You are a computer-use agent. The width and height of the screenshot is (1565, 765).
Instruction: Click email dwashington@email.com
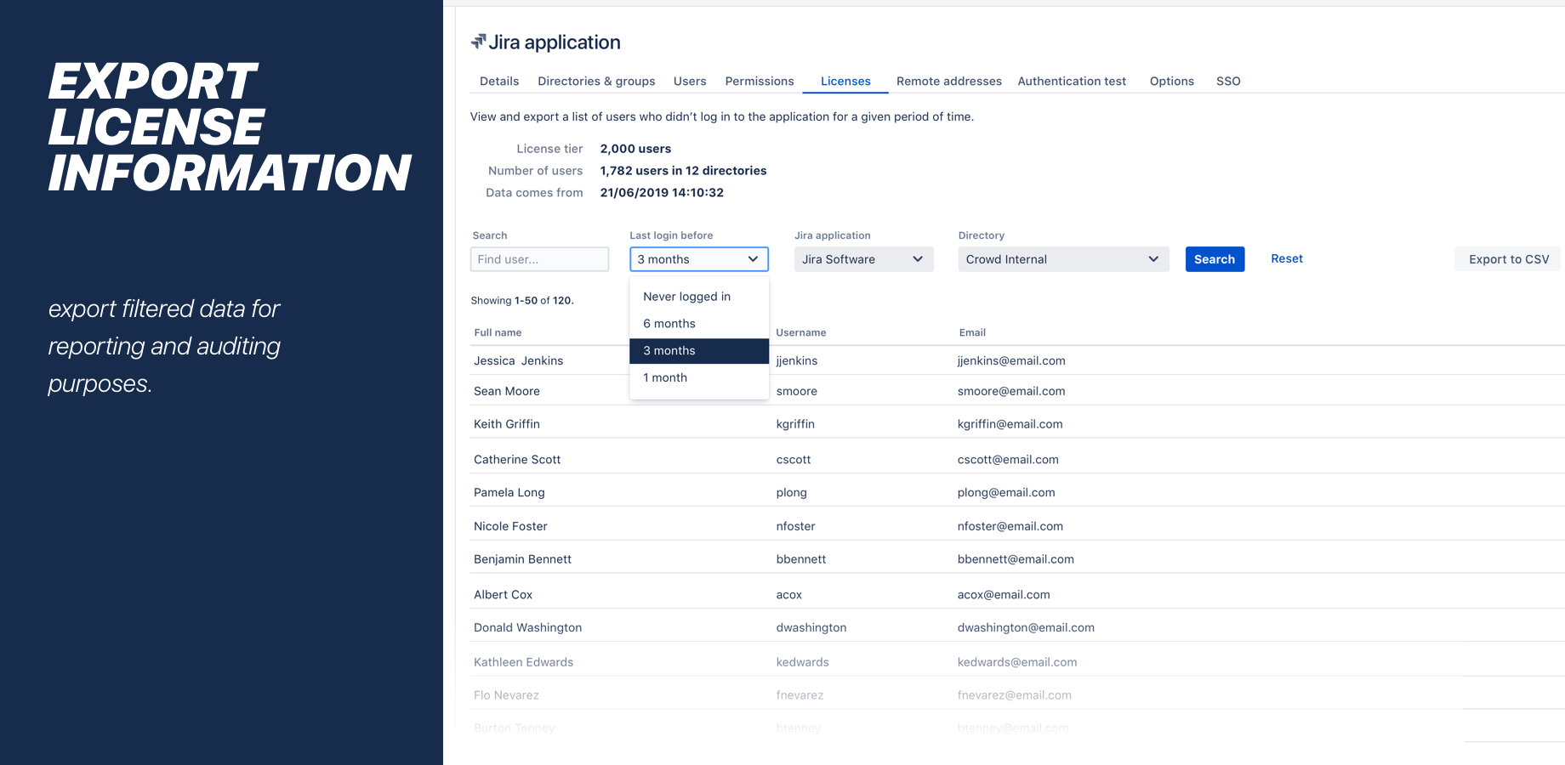(x=1026, y=628)
